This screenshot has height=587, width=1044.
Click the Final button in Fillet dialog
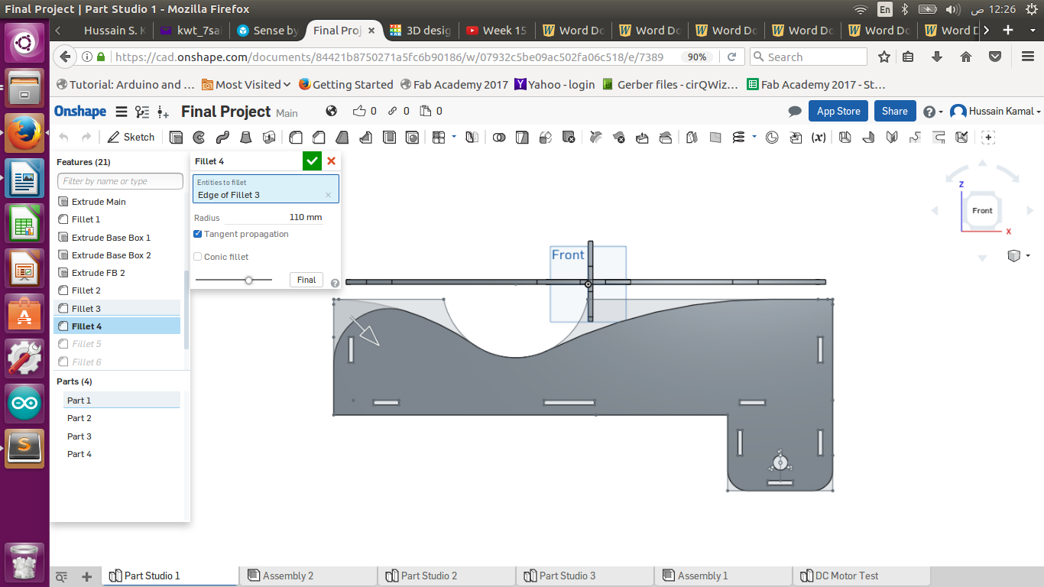pos(306,280)
